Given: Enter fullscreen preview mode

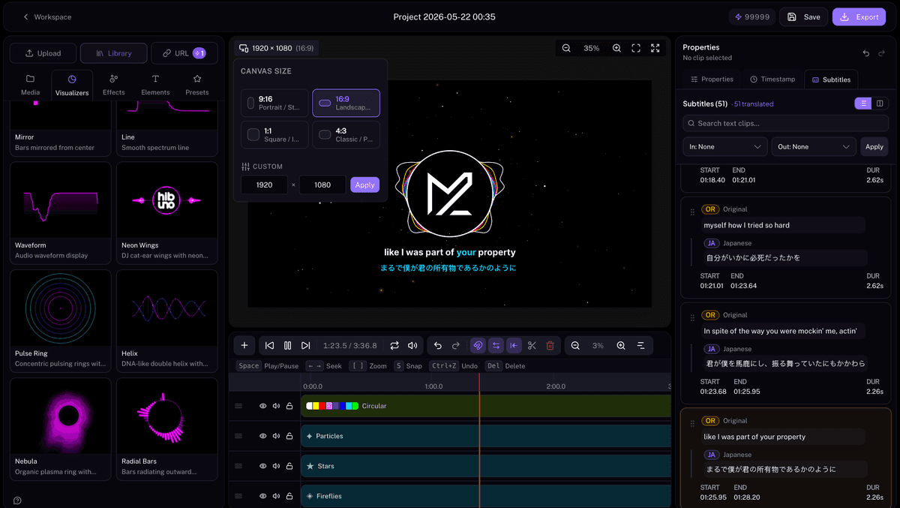Looking at the screenshot, I should click(x=655, y=48).
